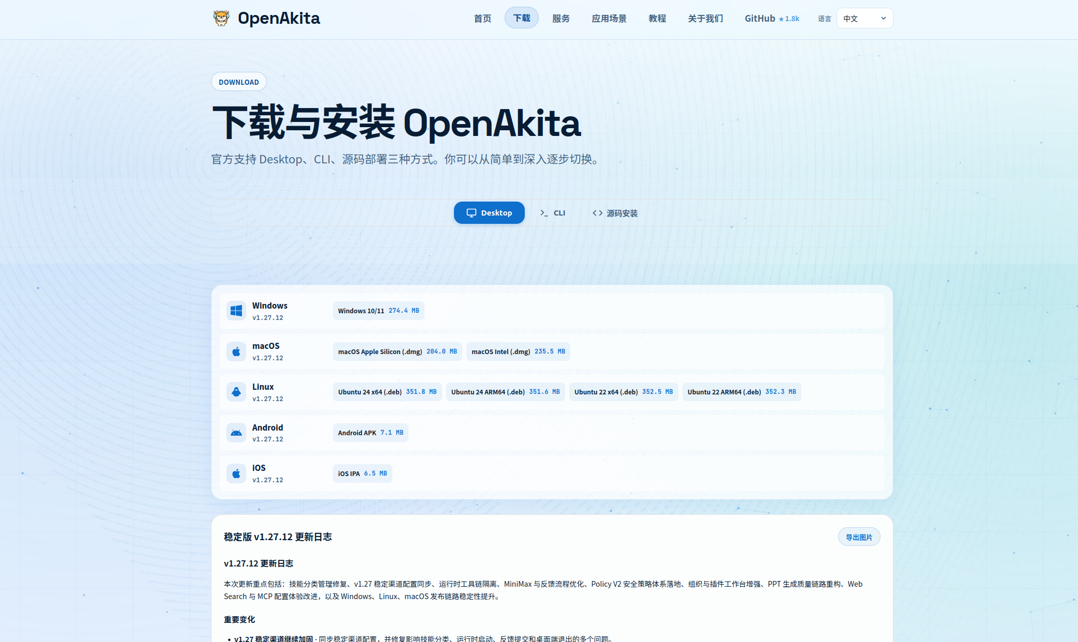
Task: Download the iOS IPA 6.5 MB
Action: (x=362, y=473)
